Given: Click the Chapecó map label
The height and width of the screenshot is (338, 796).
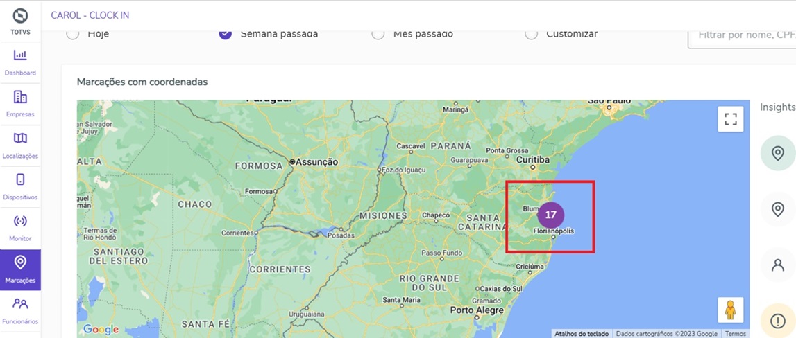Looking at the screenshot, I should click(x=436, y=215).
